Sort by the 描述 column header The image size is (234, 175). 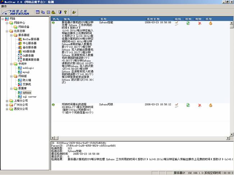click(x=66, y=19)
